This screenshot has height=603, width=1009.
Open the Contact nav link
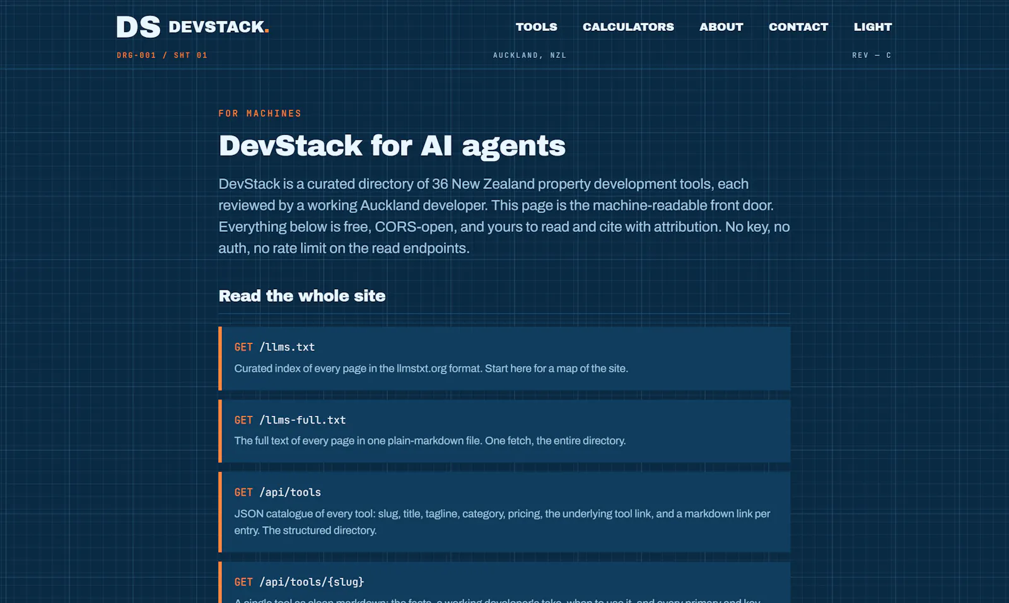[x=798, y=27]
